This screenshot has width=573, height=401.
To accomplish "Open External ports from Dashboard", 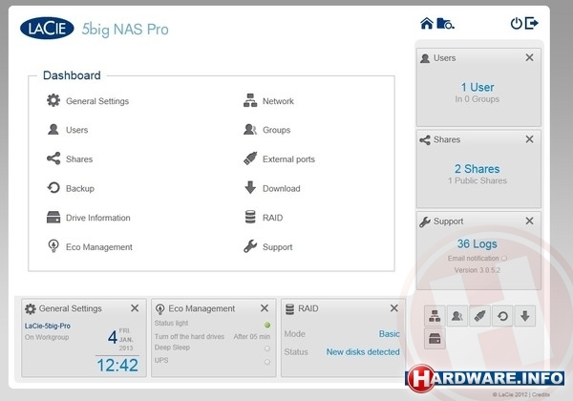I will [280, 158].
